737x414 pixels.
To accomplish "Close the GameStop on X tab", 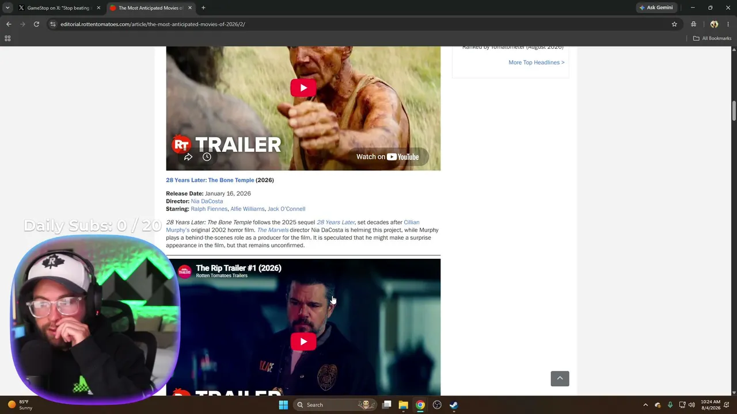I will pyautogui.click(x=98, y=8).
